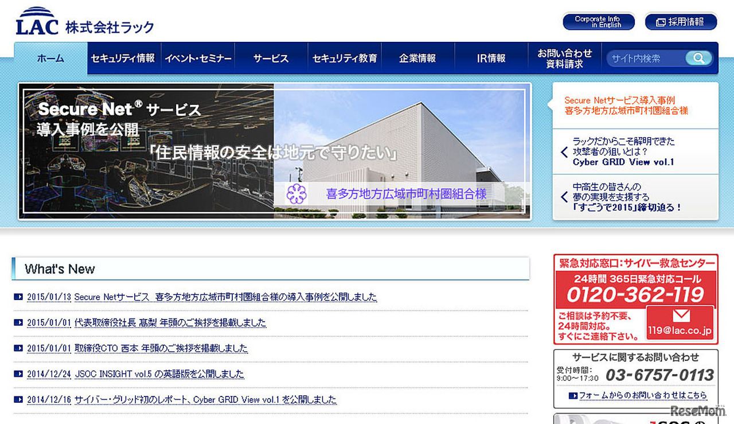Open the Secure Netサービス導入事例 news link
Viewport: 734px width, 424px height.
(201, 297)
